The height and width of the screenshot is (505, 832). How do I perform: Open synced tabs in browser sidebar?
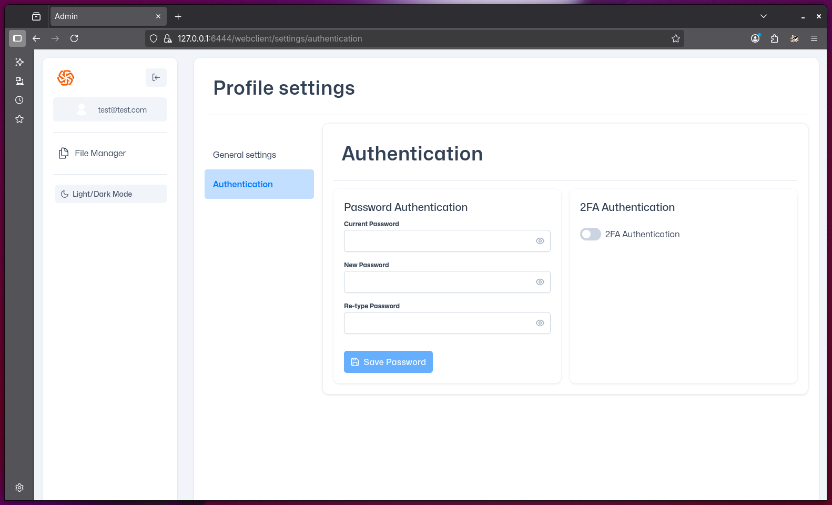click(19, 81)
